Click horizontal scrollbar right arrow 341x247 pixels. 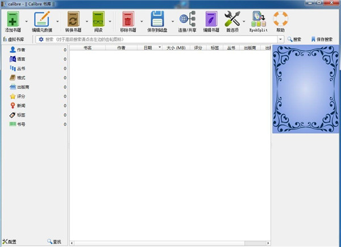tap(268, 243)
